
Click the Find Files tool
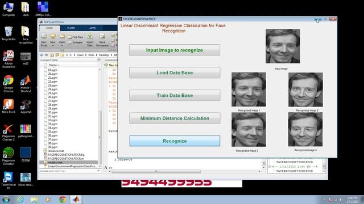(76, 37)
